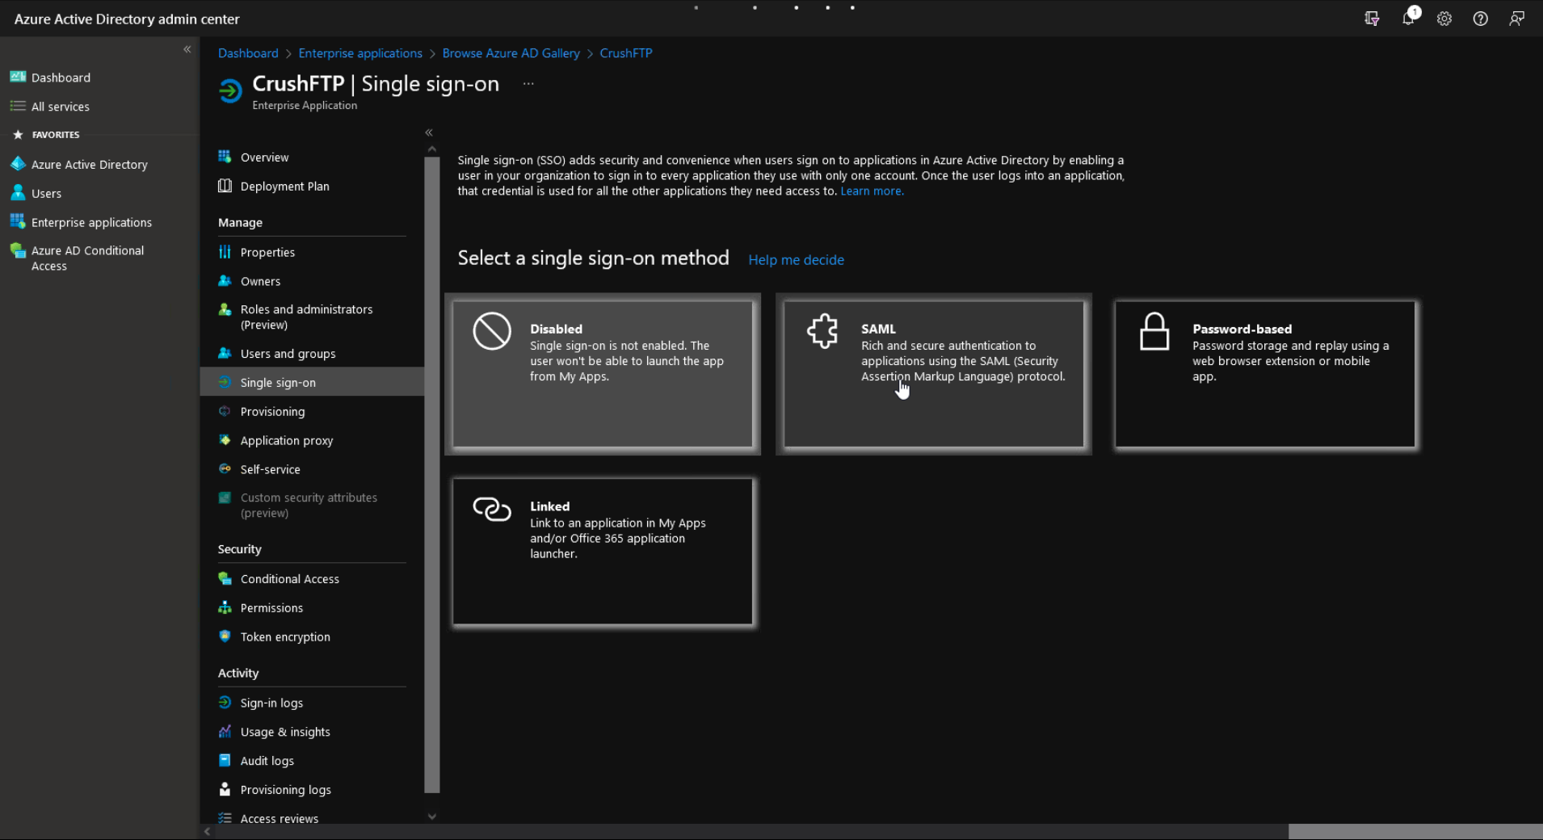
Task: Click Browse Azure AD Gallery breadcrumb
Action: [511, 53]
